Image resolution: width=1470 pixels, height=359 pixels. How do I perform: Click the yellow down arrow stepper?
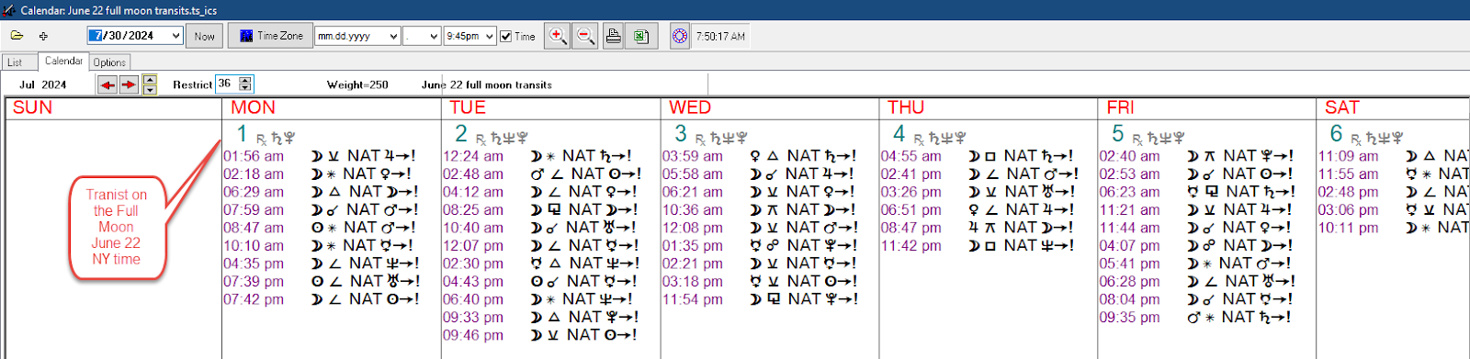150,89
